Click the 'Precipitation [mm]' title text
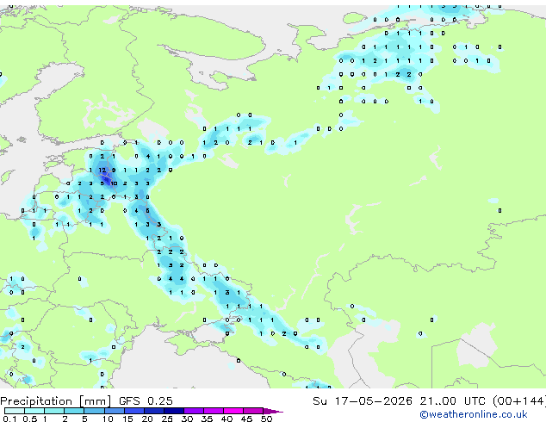The height and width of the screenshot is (422, 546). (55, 401)
